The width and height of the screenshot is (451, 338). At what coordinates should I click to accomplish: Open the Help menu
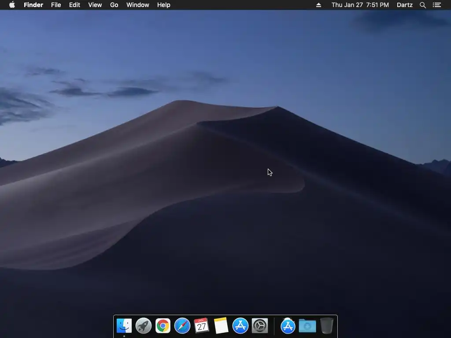point(164,5)
